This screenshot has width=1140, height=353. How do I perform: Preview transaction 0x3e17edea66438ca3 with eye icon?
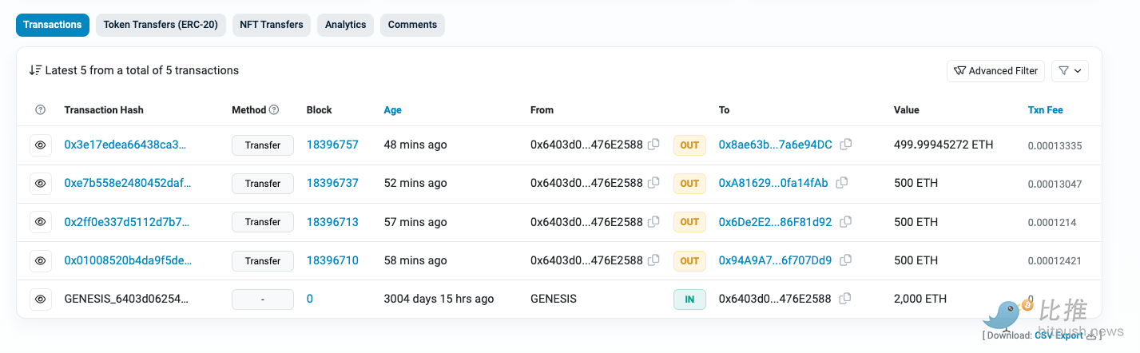tap(41, 145)
